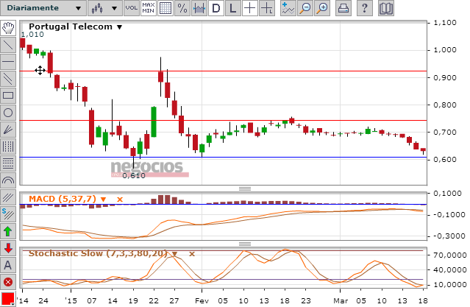Remove the MACD indicator with its x

(x=120, y=200)
